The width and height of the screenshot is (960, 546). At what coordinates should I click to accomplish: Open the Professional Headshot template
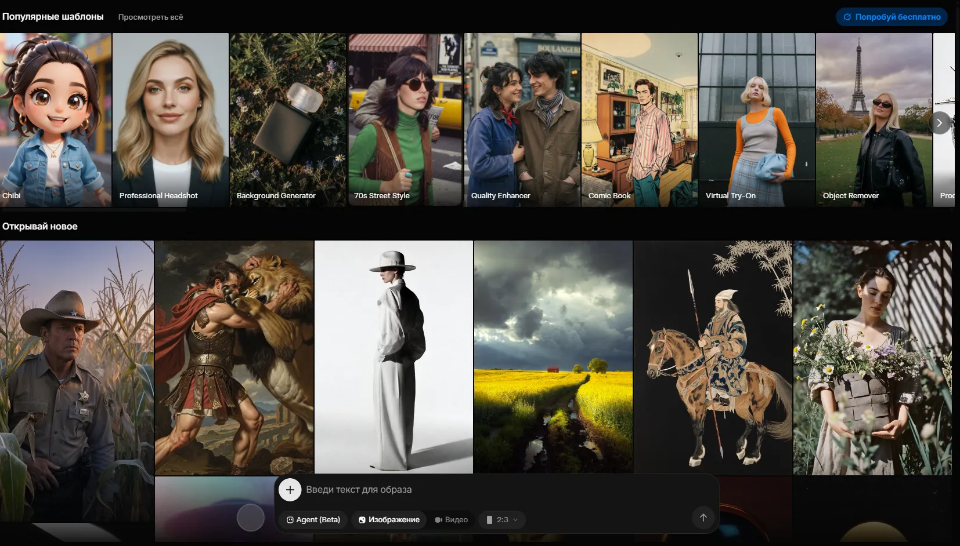pos(171,119)
